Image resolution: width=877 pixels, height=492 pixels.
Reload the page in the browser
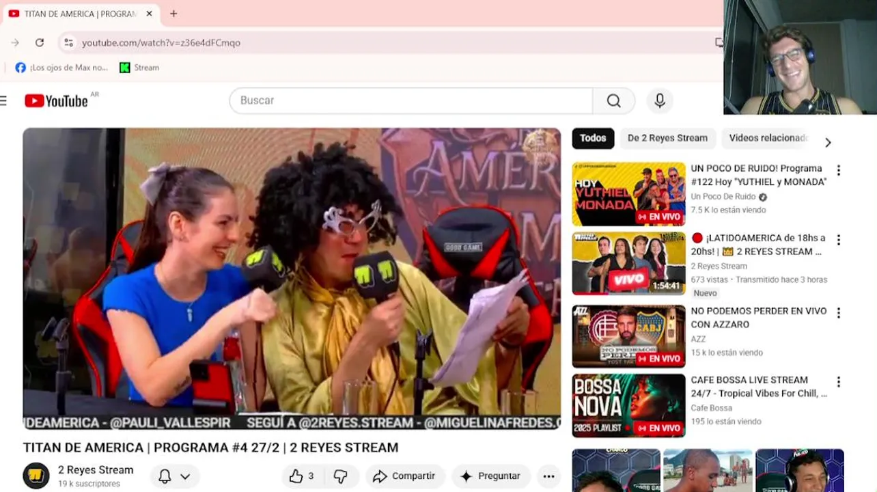40,42
